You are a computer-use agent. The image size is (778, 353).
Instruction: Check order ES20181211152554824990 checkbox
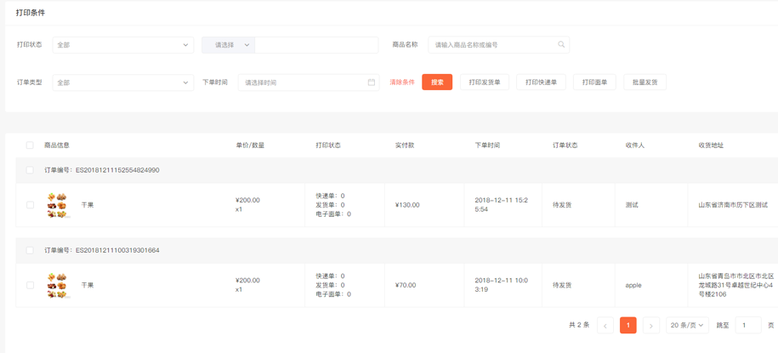pos(30,170)
